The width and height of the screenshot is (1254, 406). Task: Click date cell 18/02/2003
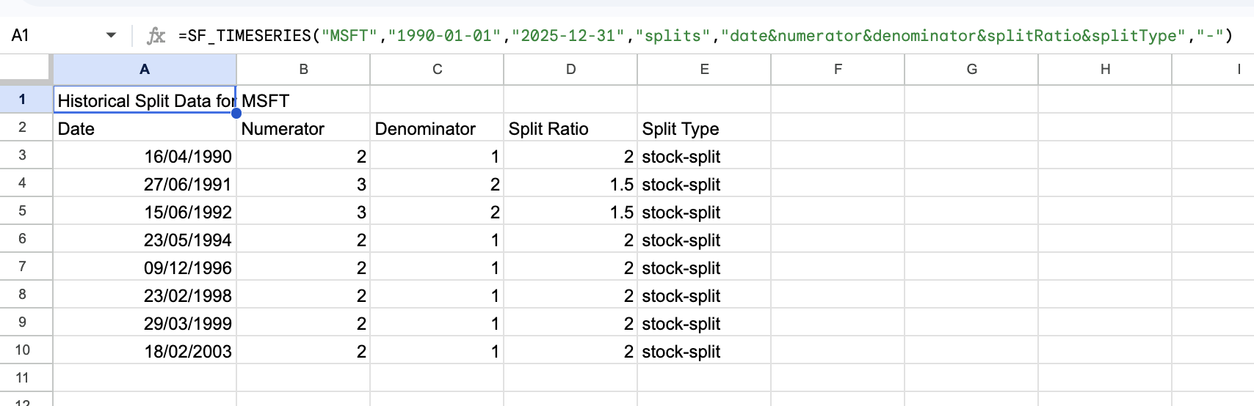coord(145,350)
